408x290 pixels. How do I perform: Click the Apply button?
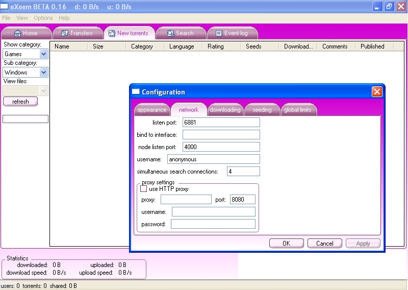click(x=363, y=244)
